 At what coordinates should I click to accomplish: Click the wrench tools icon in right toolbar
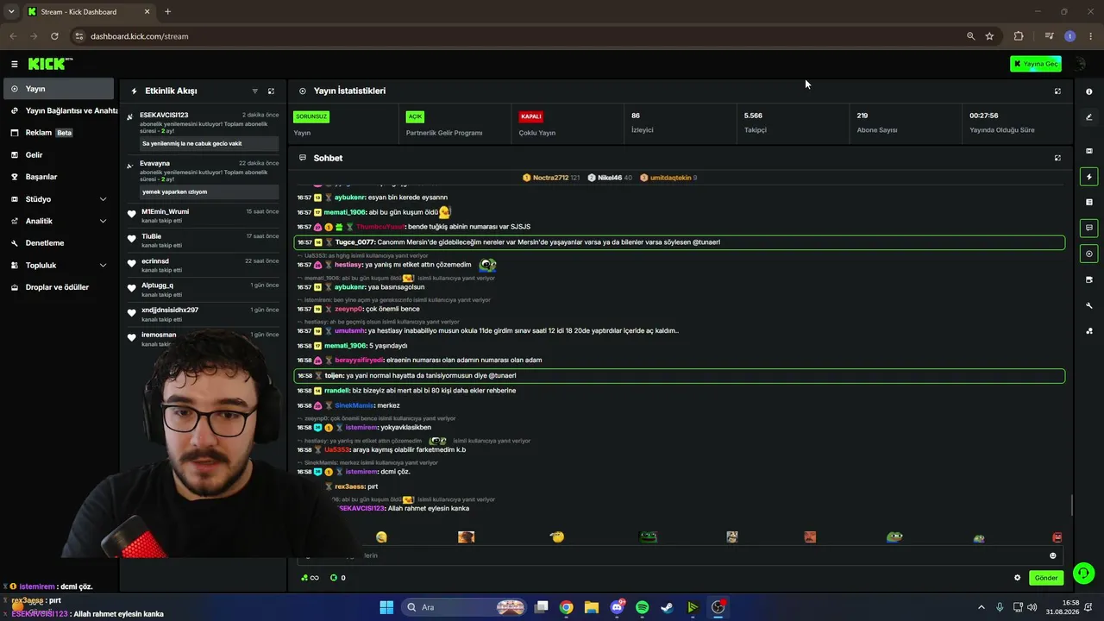[x=1089, y=305]
